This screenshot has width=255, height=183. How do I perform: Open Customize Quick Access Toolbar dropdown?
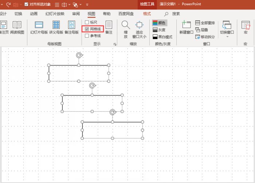pos(87,5)
